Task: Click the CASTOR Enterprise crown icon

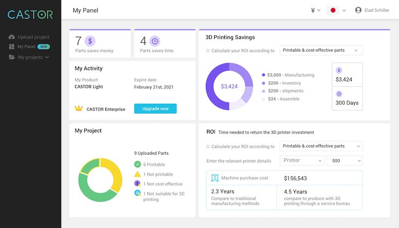Action: 79,109
